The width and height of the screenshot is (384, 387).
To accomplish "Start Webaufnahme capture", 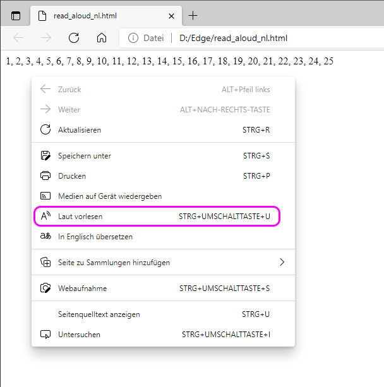I will tap(163, 289).
